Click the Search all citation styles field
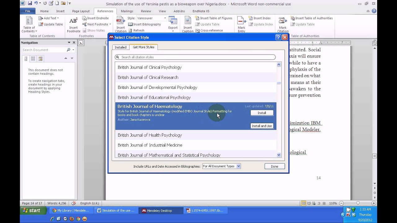Image resolution: width=397 pixels, height=223 pixels. [x=195, y=57]
